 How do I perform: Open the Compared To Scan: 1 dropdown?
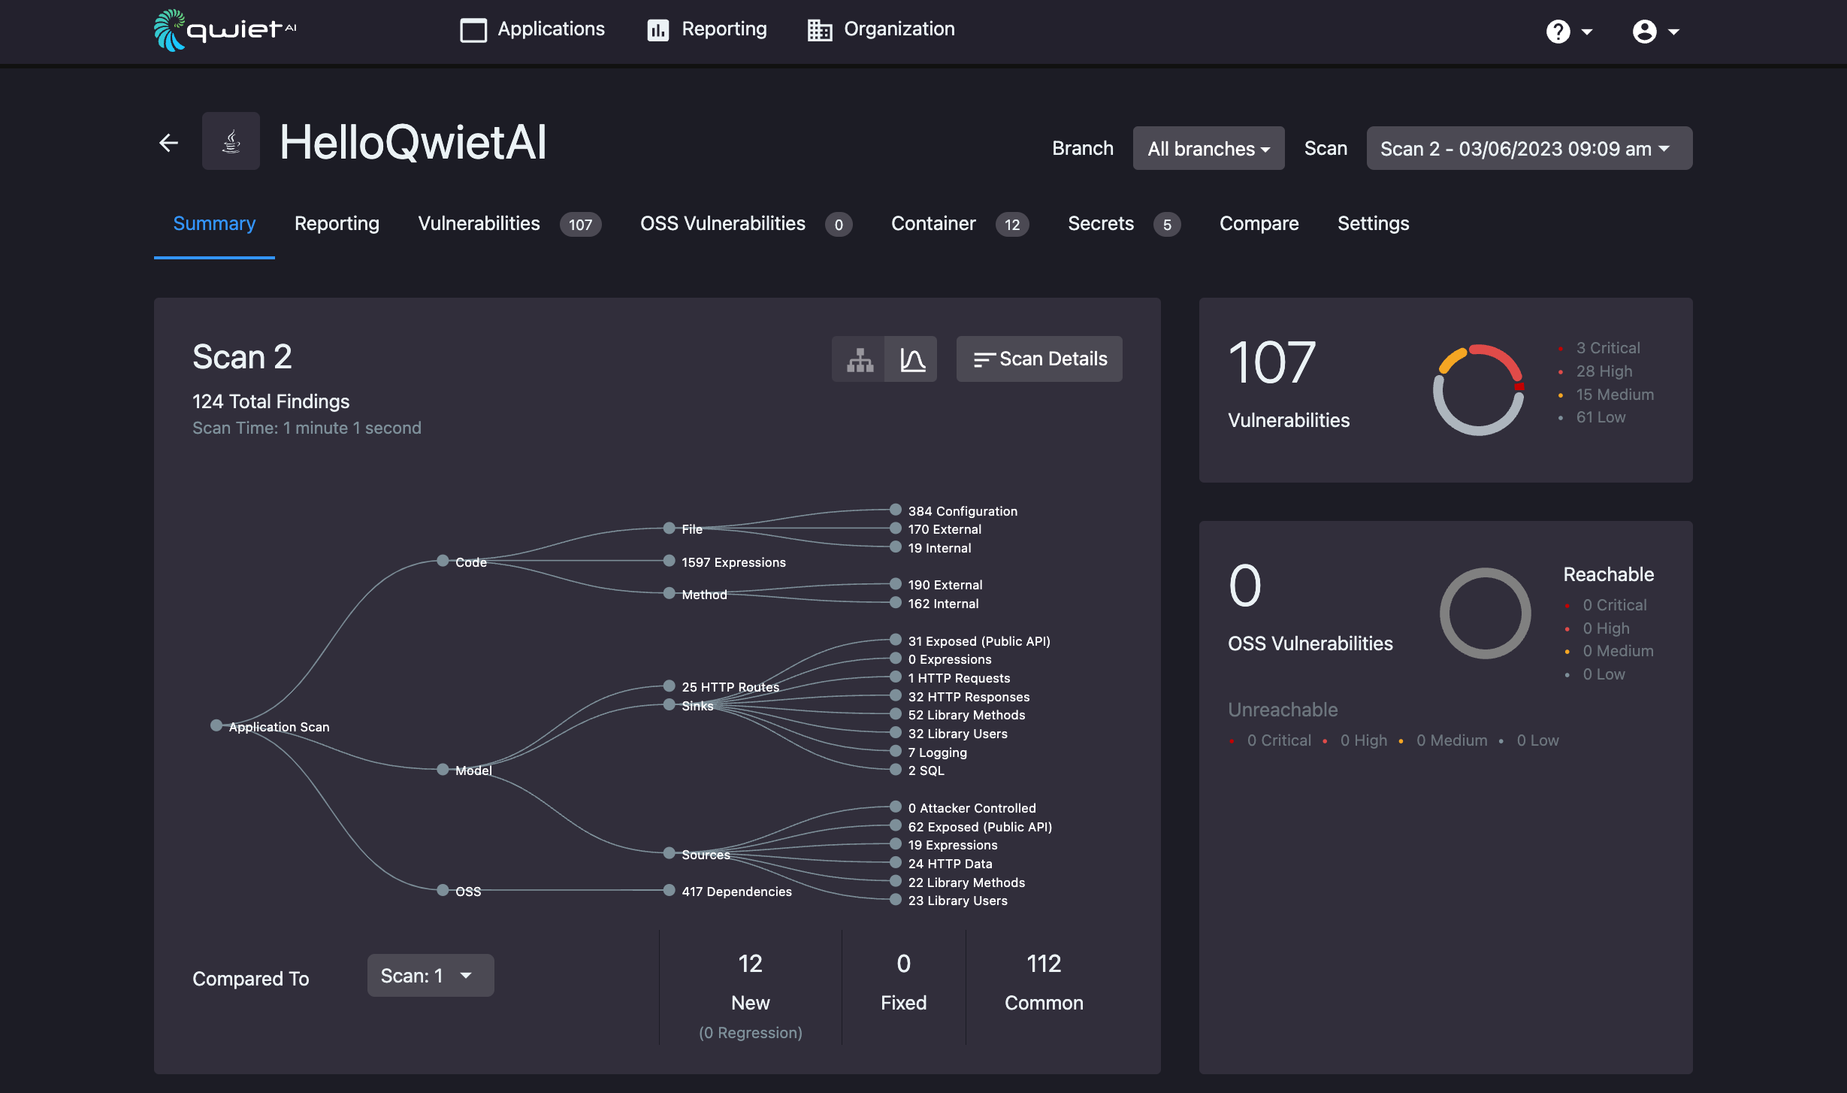(x=431, y=976)
